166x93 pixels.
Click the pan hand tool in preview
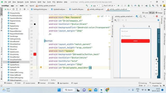156,59
